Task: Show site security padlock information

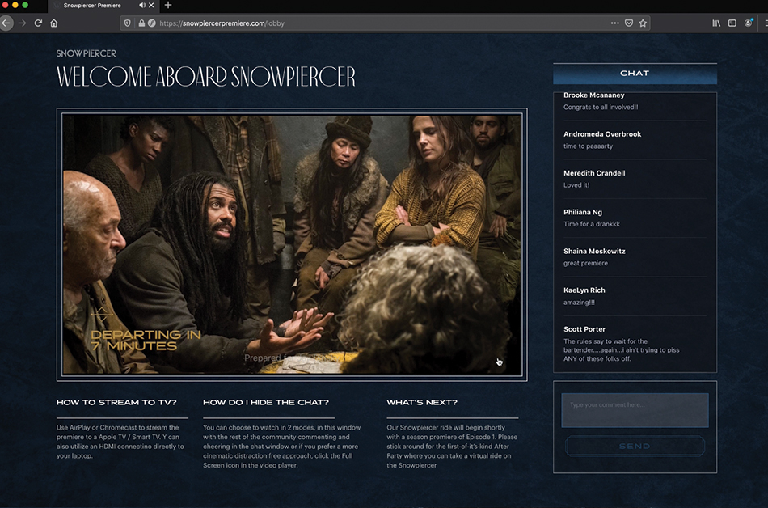Action: click(x=141, y=23)
